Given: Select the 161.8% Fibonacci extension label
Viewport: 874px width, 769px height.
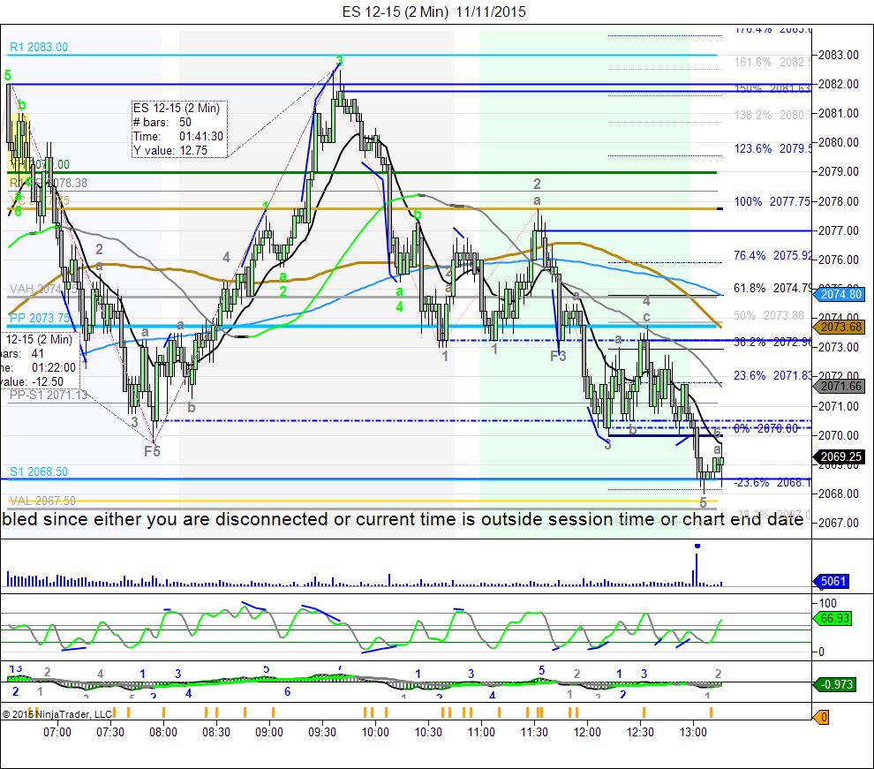Looking at the screenshot, I should 772,62.
